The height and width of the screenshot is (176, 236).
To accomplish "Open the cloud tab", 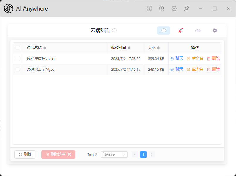I will click(x=198, y=30).
